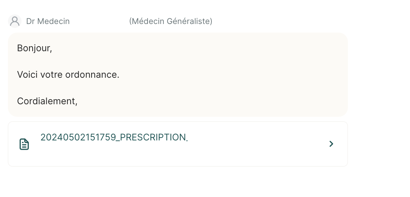
Task: Click the (Médecin Généraliste) specialty label
Action: 171,21
